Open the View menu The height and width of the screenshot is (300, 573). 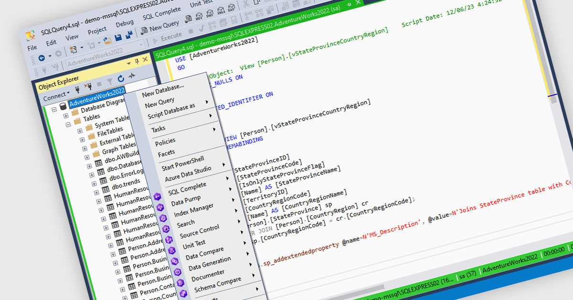click(x=72, y=37)
